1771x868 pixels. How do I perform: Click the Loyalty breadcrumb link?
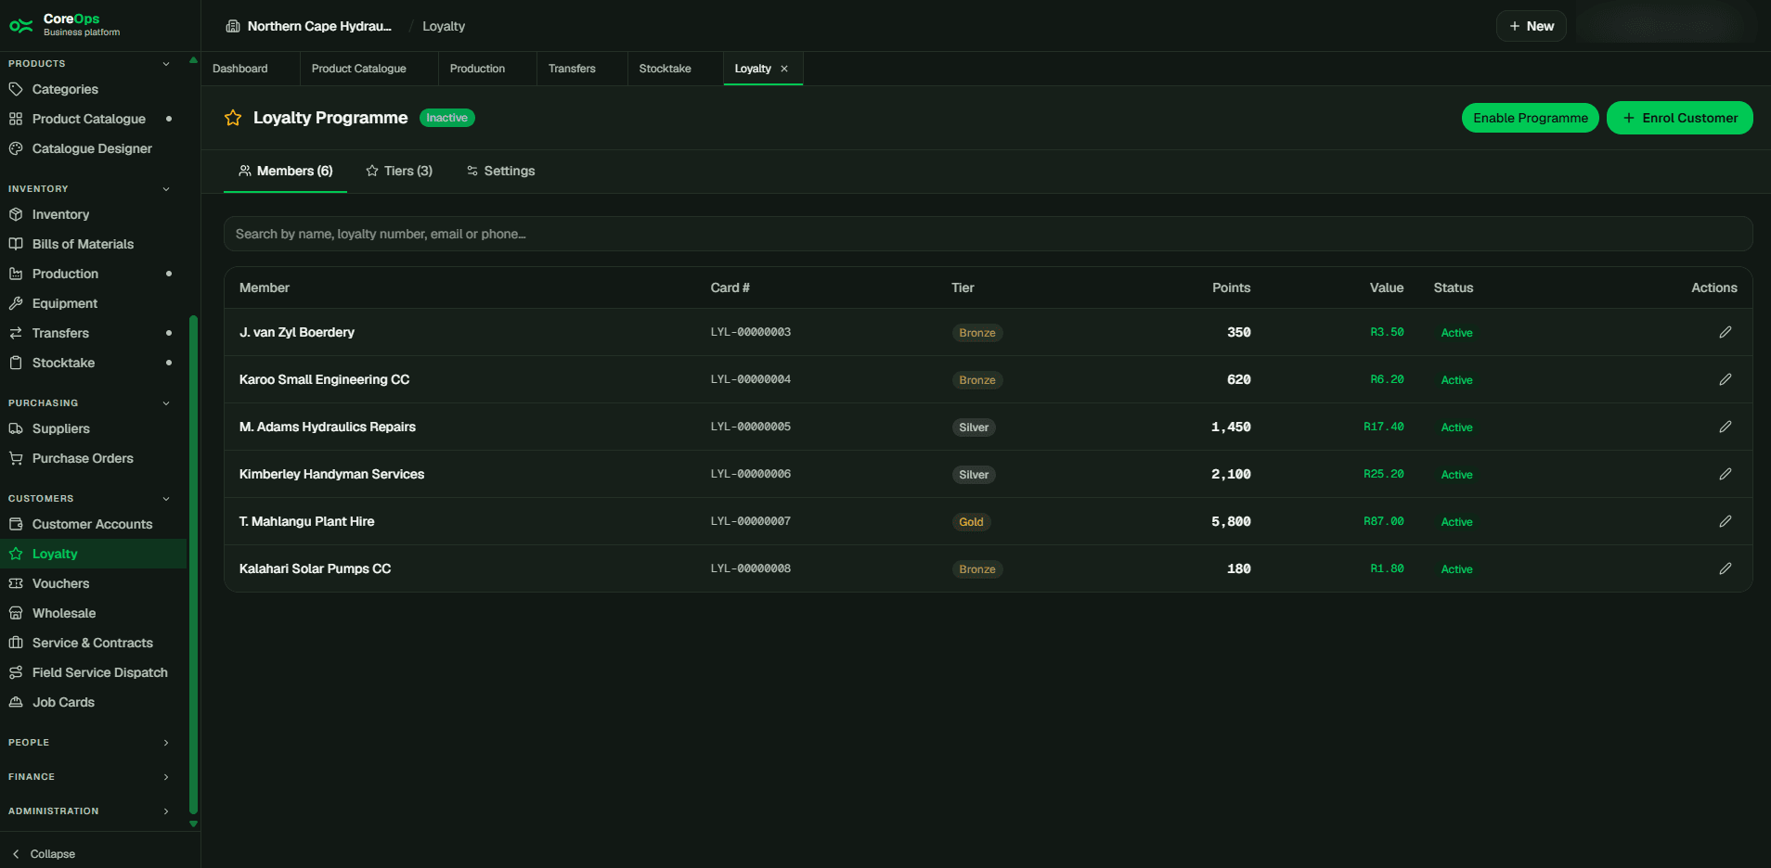[x=444, y=26]
